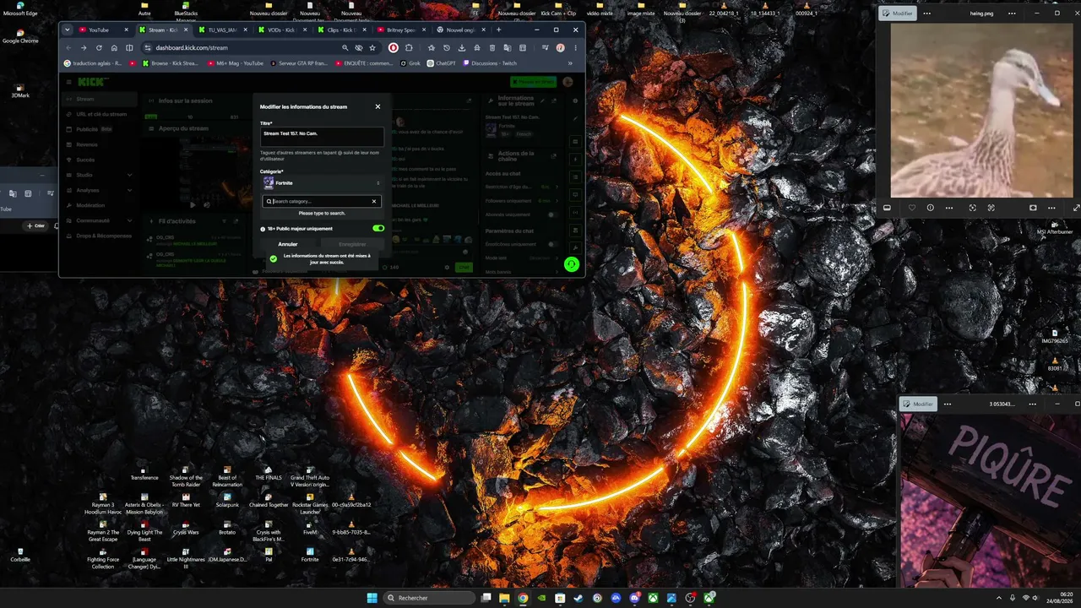Image resolution: width=1081 pixels, height=608 pixels.
Task: Select the Corbeille desktop icon
Action: point(20,555)
